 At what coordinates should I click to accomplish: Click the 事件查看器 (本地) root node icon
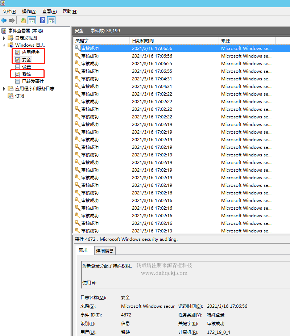point(4,31)
